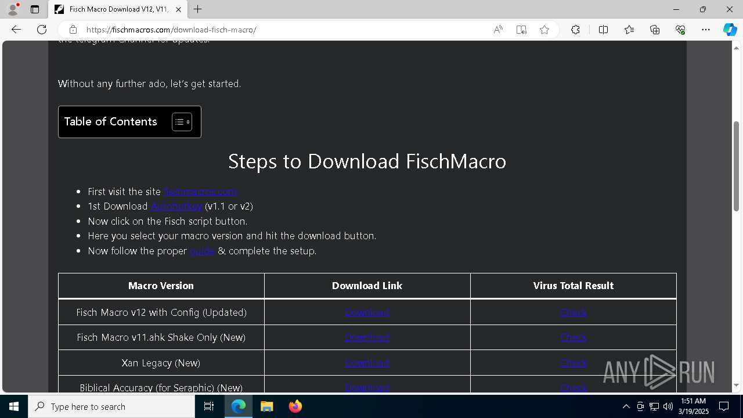Viewport: 743px width, 418px height.
Task: Open the Autohotkey link
Action: (x=176, y=206)
